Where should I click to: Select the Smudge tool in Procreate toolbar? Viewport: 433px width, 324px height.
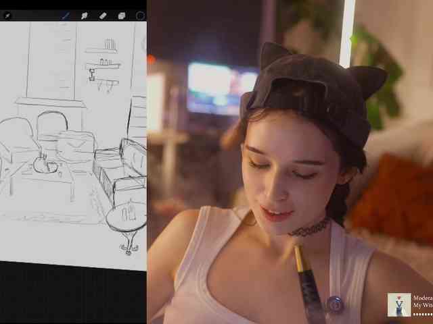pyautogui.click(x=84, y=16)
